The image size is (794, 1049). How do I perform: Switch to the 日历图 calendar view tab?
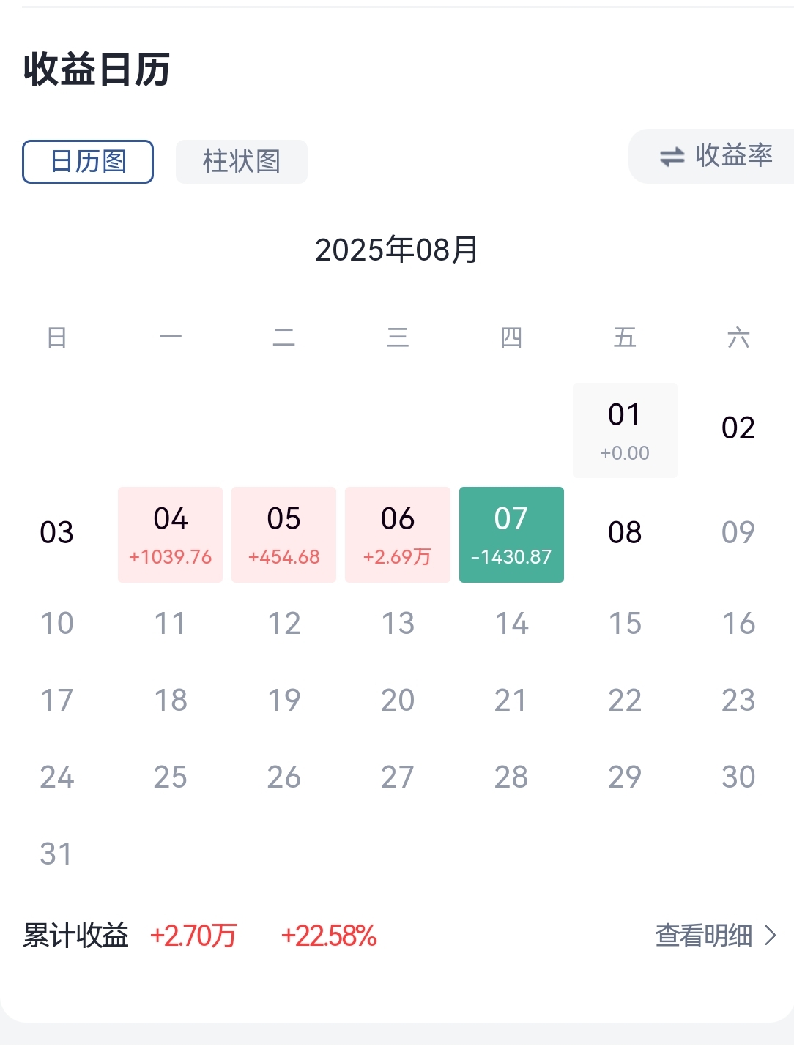(88, 162)
